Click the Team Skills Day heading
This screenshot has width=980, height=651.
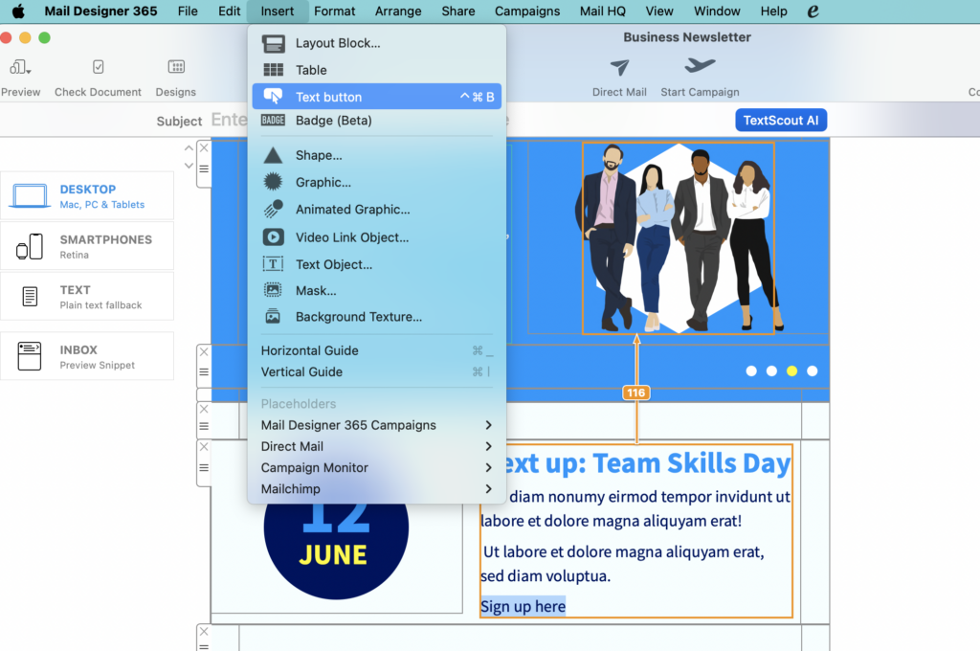(646, 463)
